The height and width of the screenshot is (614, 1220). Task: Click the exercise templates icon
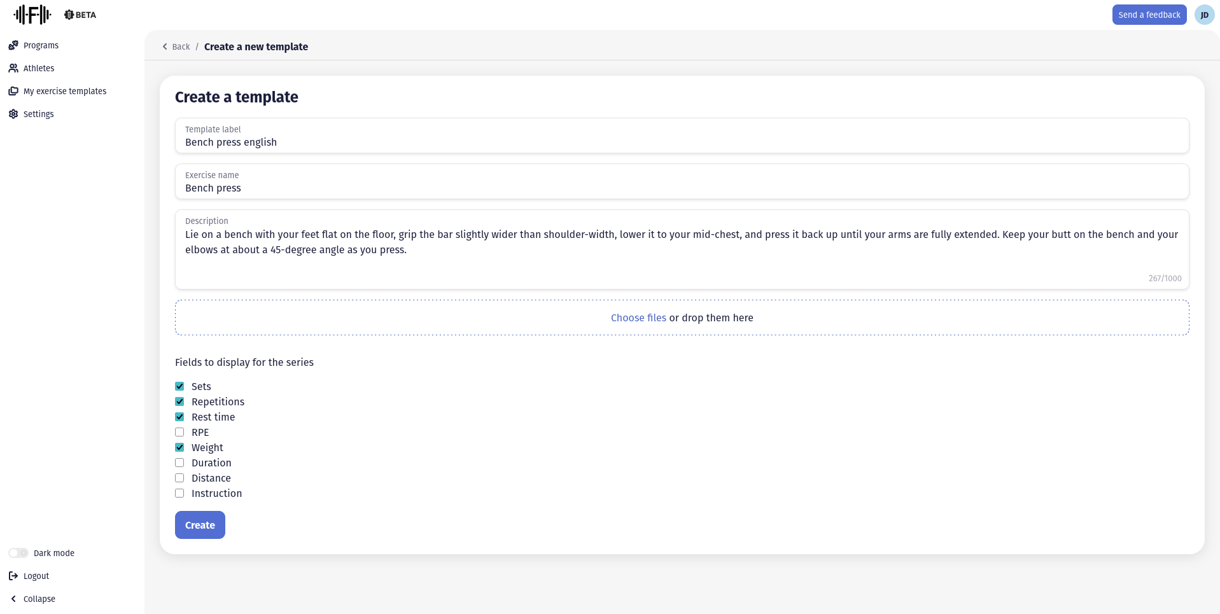pos(13,91)
